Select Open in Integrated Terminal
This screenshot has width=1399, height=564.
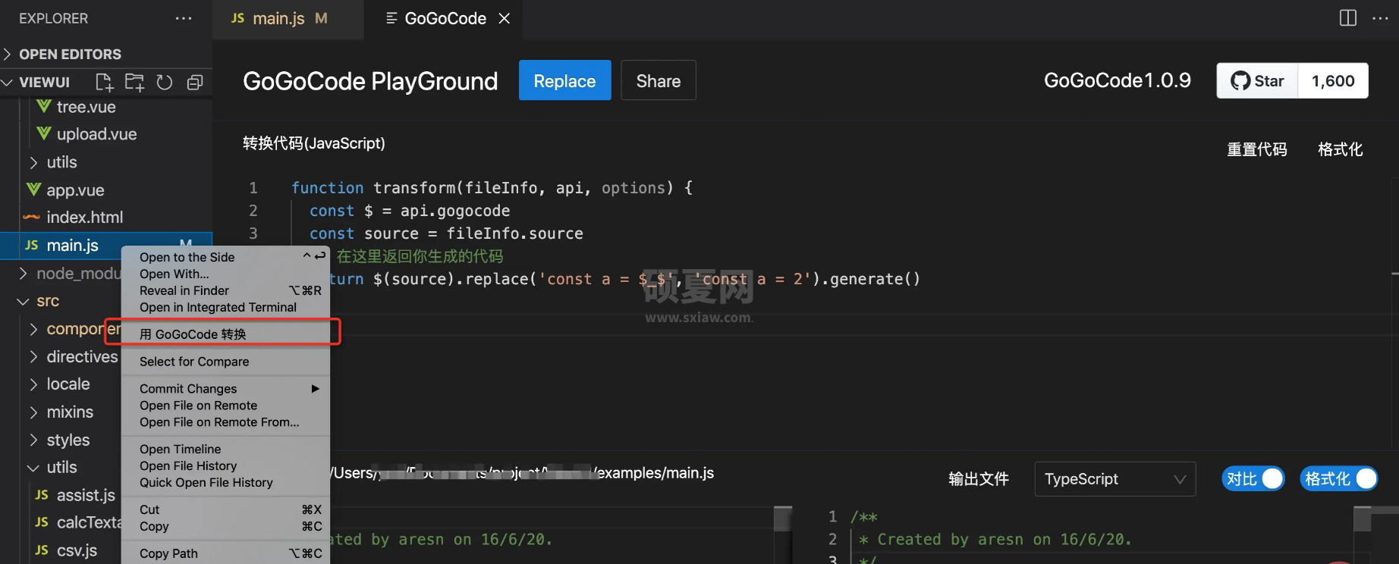click(x=225, y=307)
